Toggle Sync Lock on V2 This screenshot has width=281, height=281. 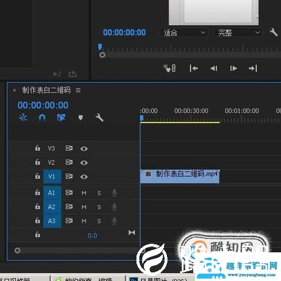(69, 162)
